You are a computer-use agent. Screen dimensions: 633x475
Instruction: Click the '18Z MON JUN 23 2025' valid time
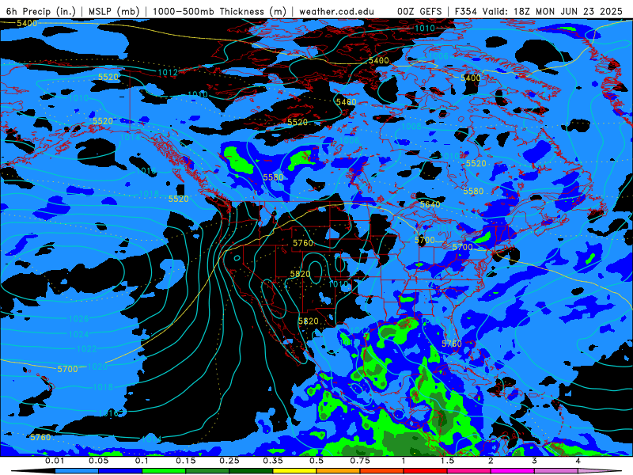coord(567,11)
